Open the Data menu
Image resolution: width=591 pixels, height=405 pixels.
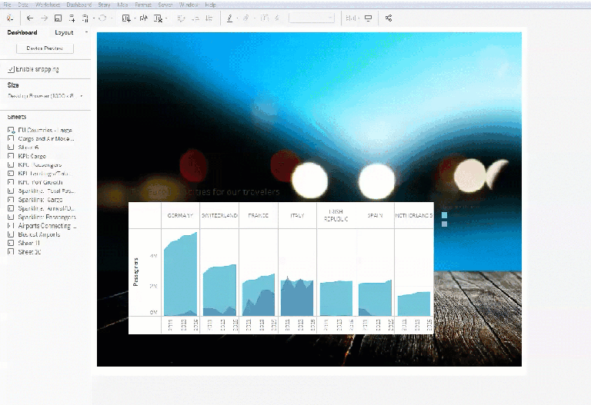(x=23, y=5)
